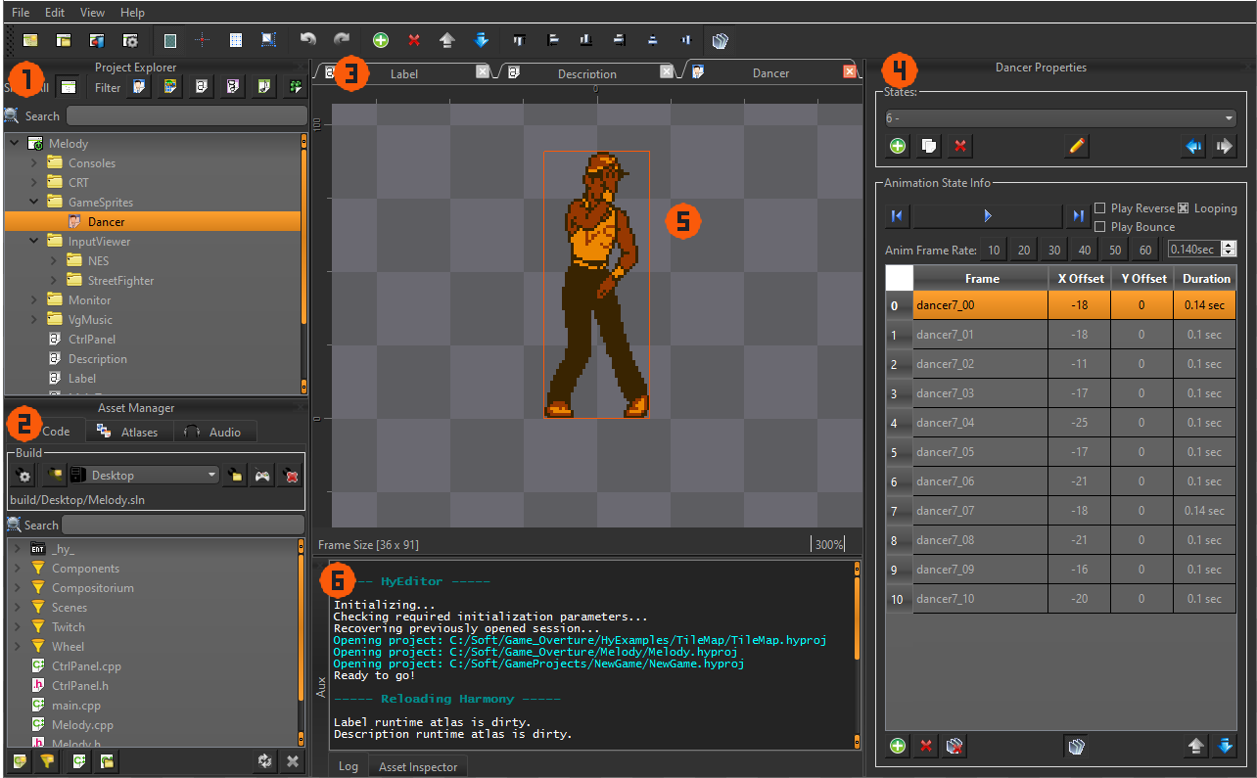The width and height of the screenshot is (1257, 778).
Task: Click the Undo arrow in the toolbar
Action: coord(308,40)
